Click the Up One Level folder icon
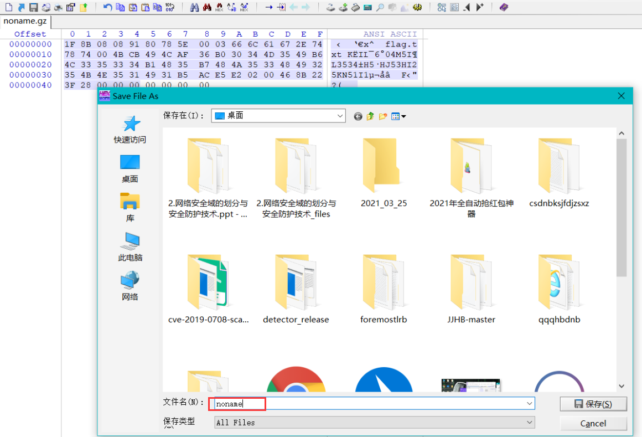The width and height of the screenshot is (642, 437). [x=370, y=116]
